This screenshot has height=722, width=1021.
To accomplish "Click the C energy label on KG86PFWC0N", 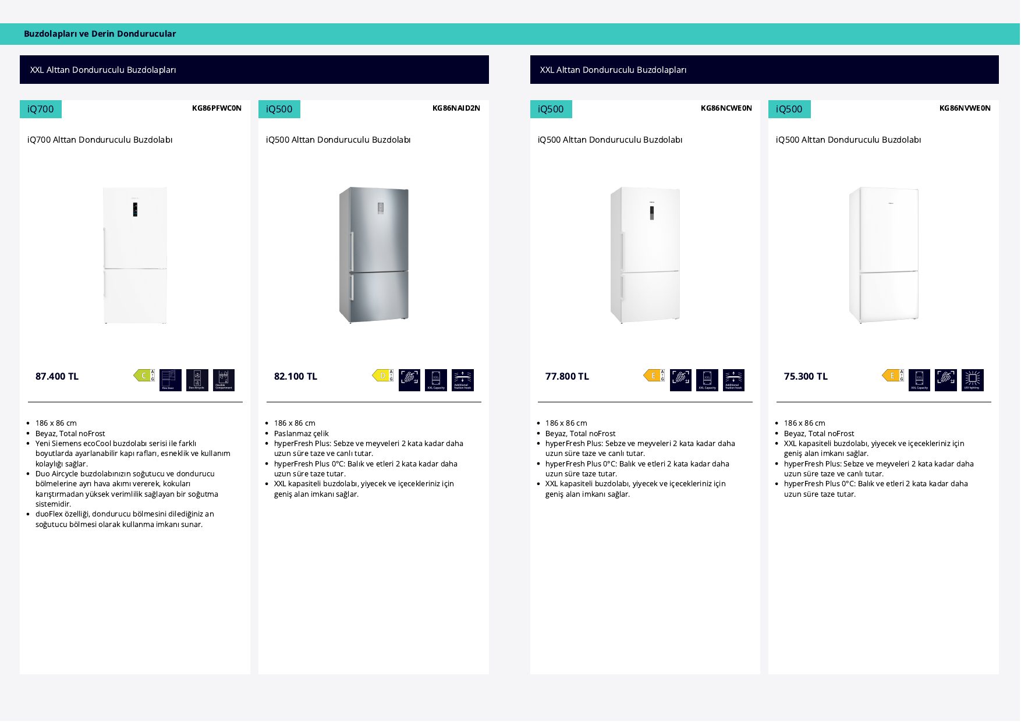I will 144,376.
